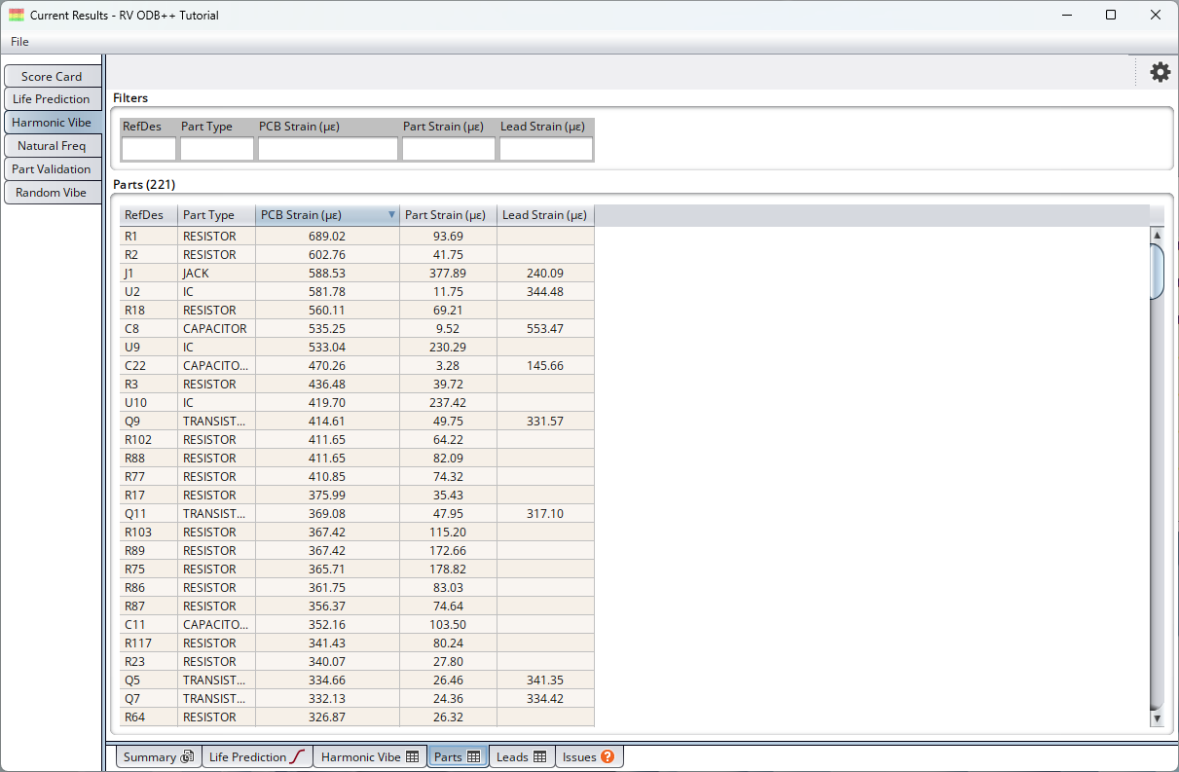
Task: Click the app icon in title bar
Action: point(17,16)
